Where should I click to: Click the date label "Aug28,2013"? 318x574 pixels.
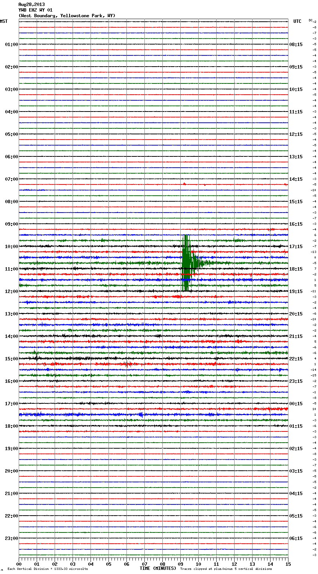31,4
